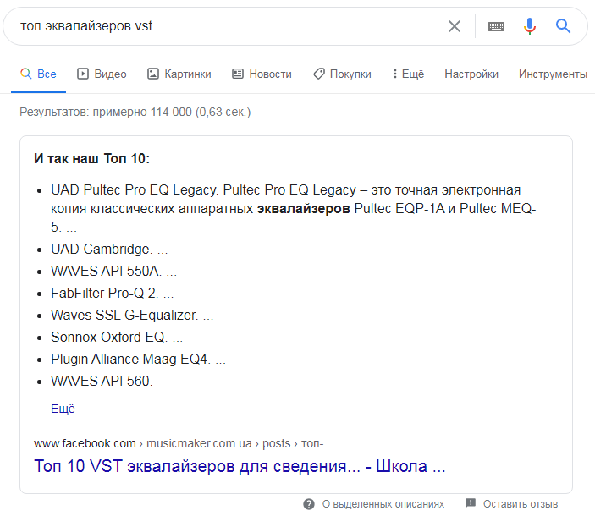
Task: Click the feedback flag icon
Action: tap(471, 503)
